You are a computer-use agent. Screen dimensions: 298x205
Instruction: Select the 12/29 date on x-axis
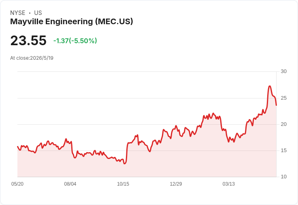[176, 184]
